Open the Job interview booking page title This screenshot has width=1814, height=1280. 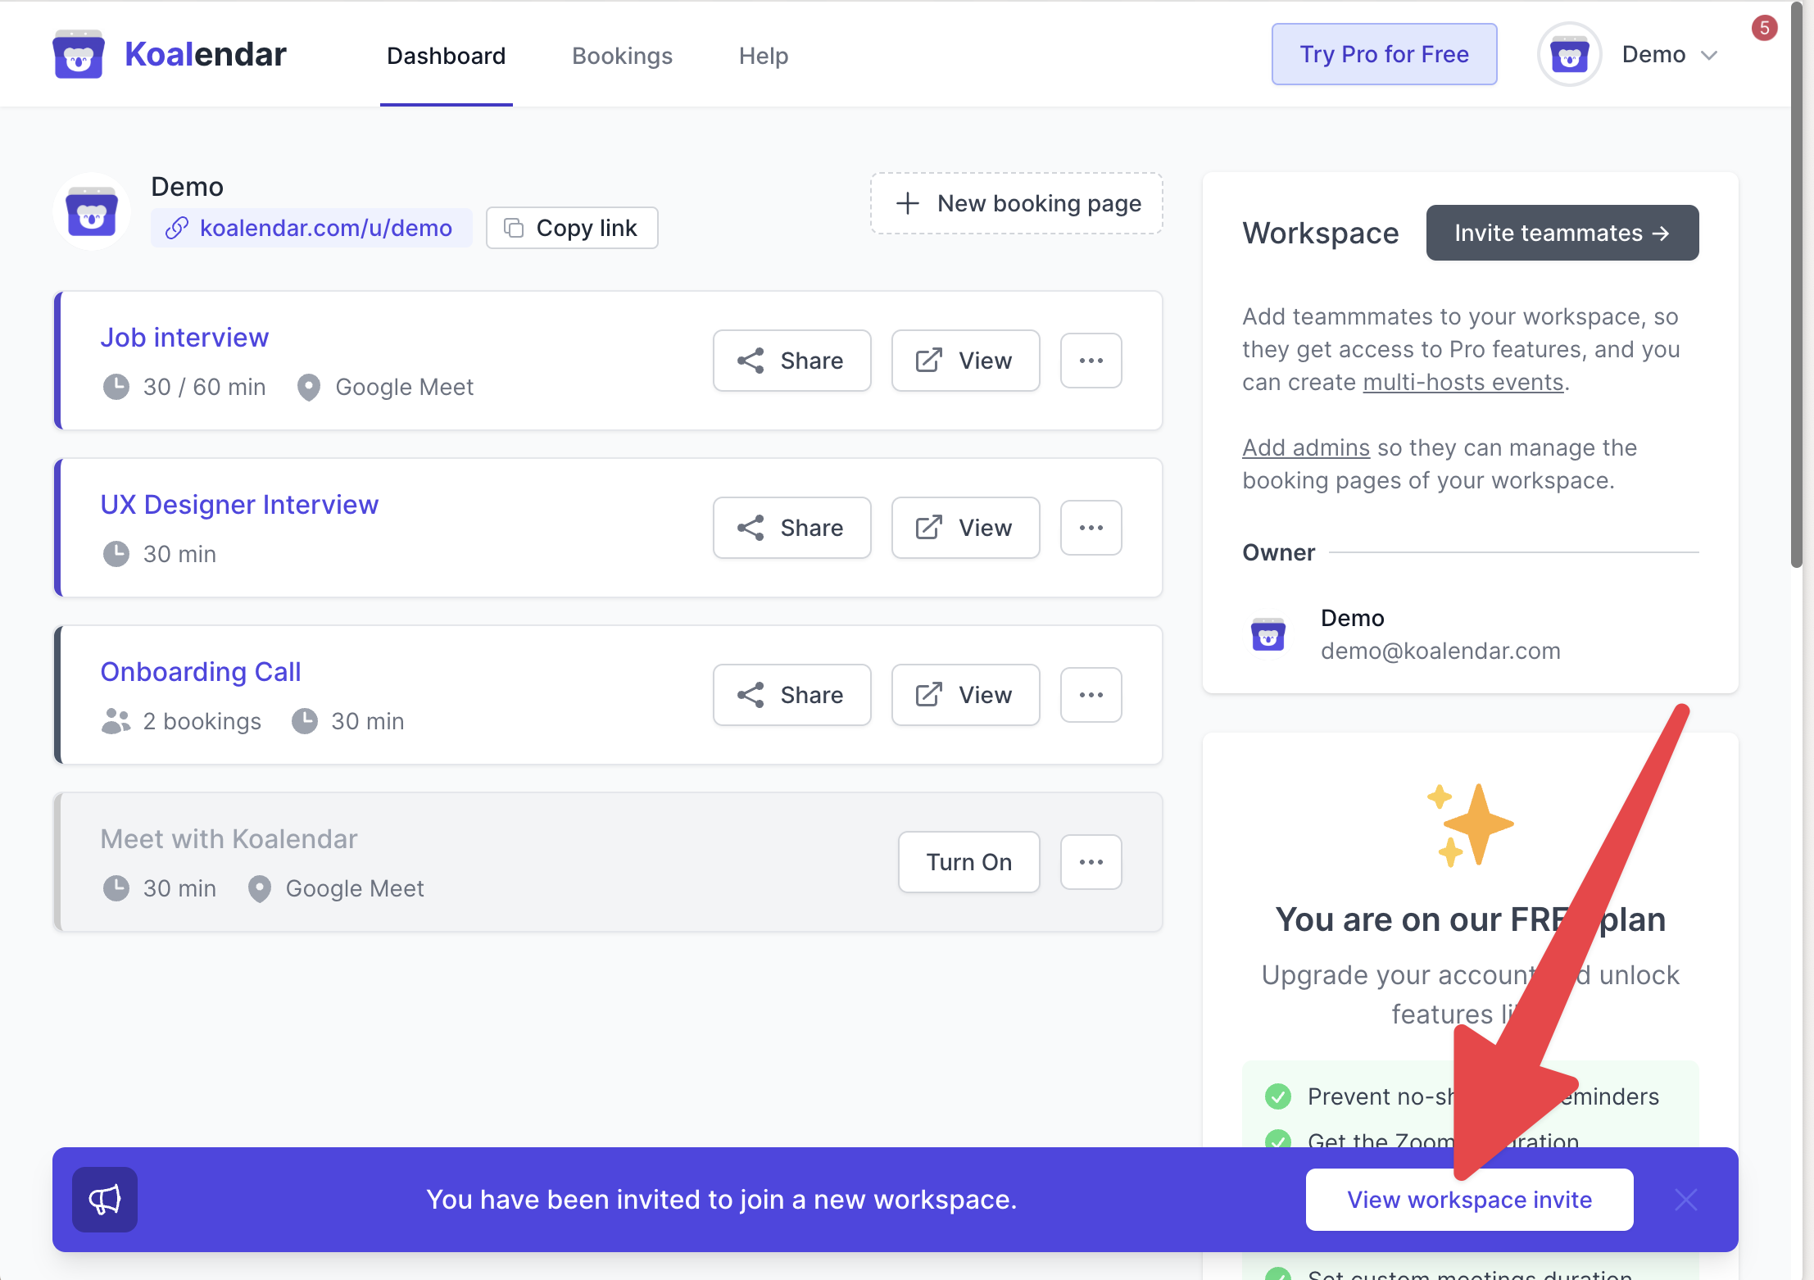point(184,338)
